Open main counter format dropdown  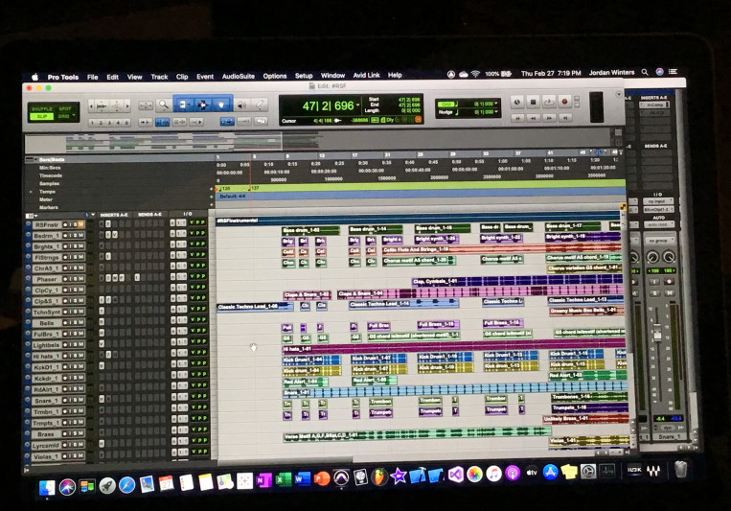[357, 105]
